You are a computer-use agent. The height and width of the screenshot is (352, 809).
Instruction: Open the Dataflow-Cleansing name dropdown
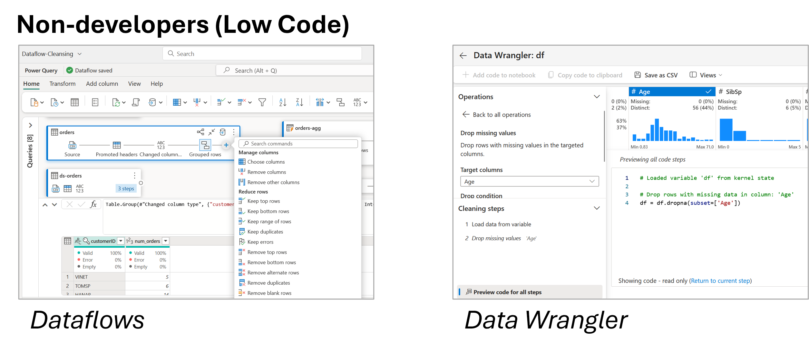coord(80,54)
